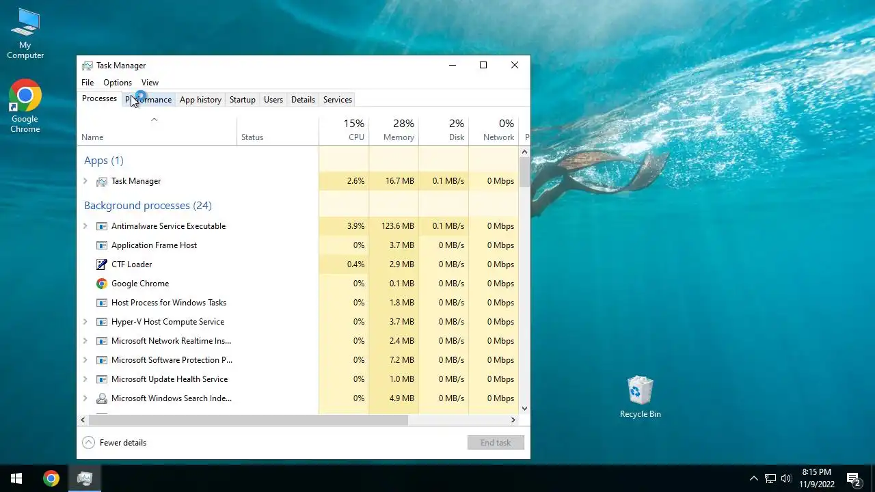Click Task Manager taskbar icon

(x=85, y=478)
